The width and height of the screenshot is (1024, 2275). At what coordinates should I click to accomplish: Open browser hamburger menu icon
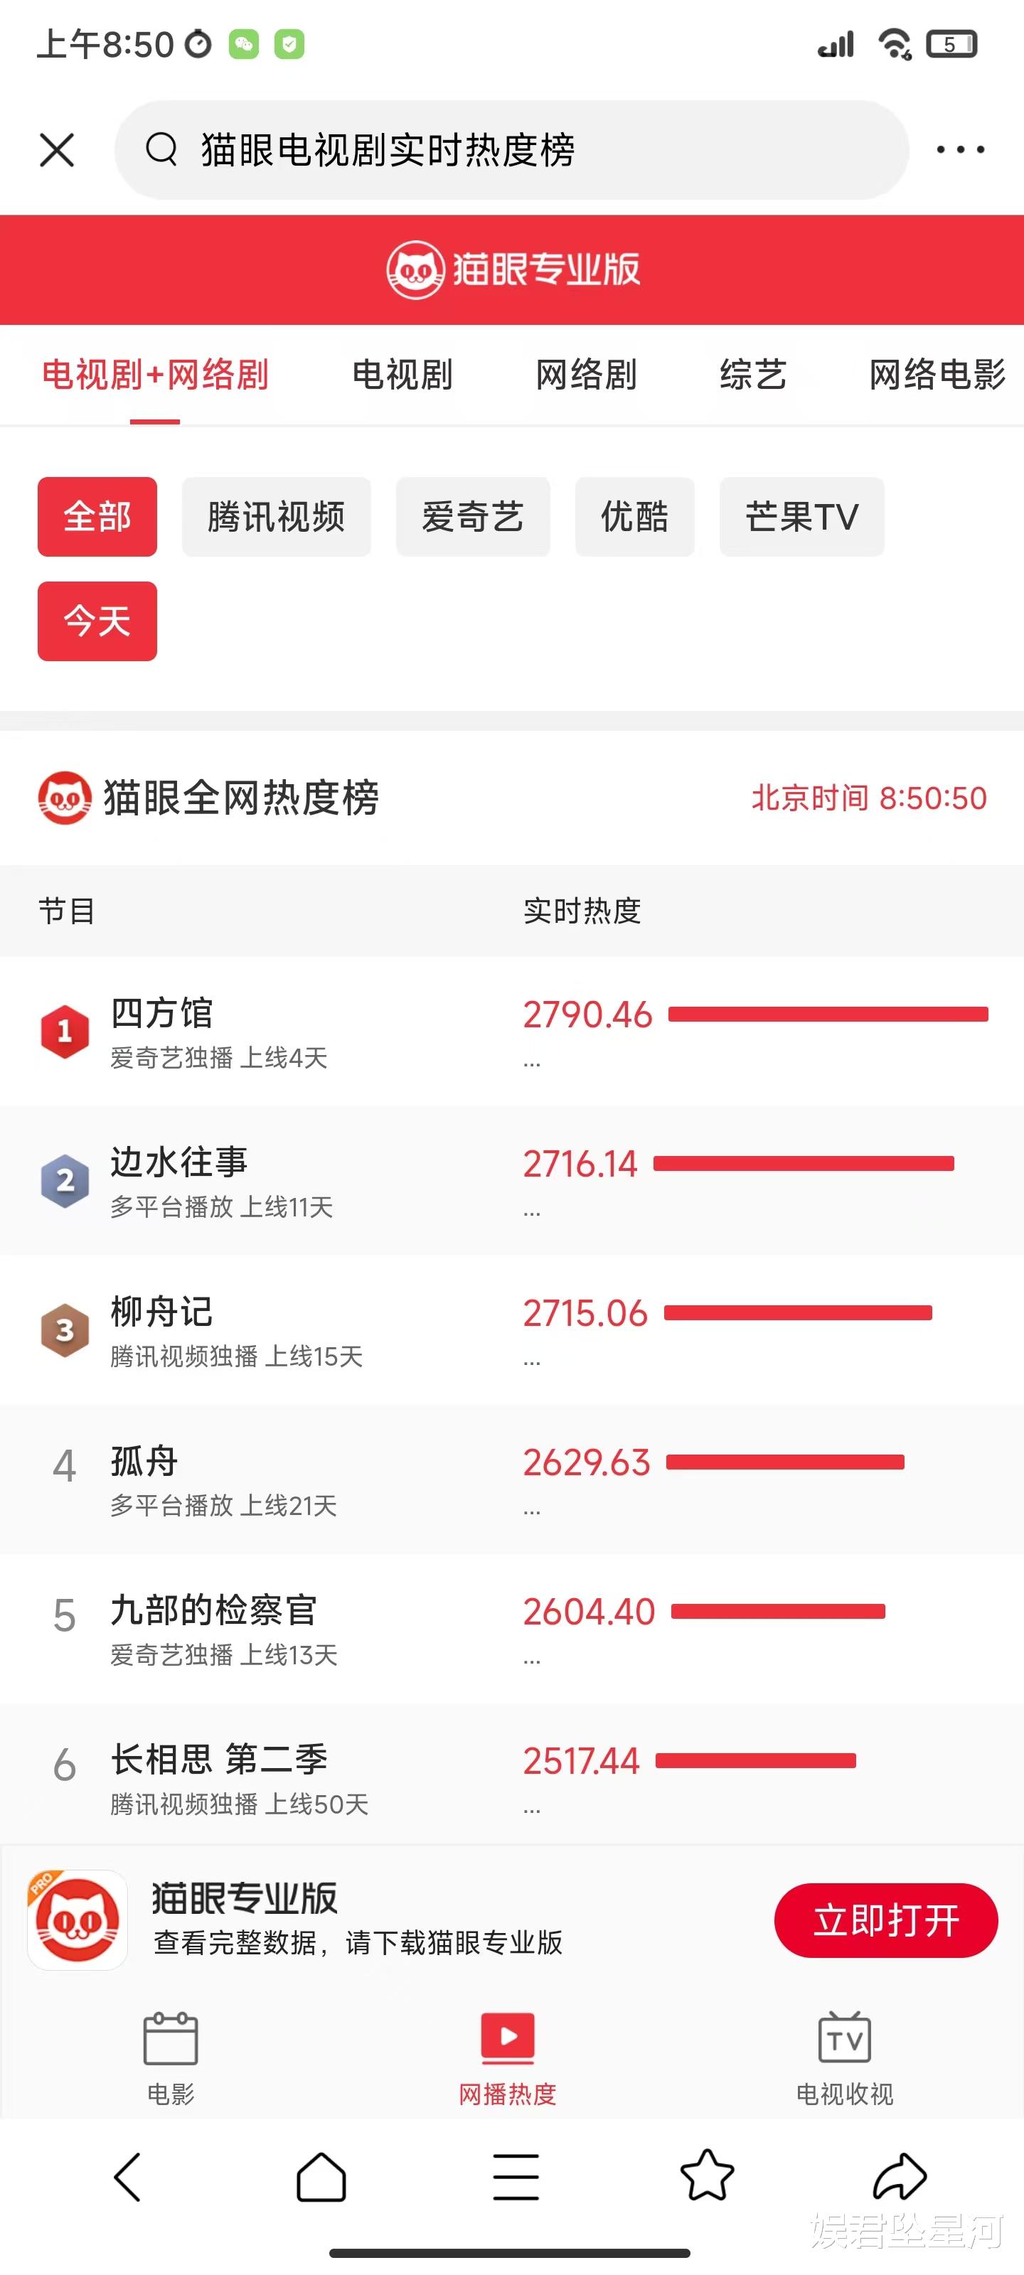click(x=516, y=2176)
